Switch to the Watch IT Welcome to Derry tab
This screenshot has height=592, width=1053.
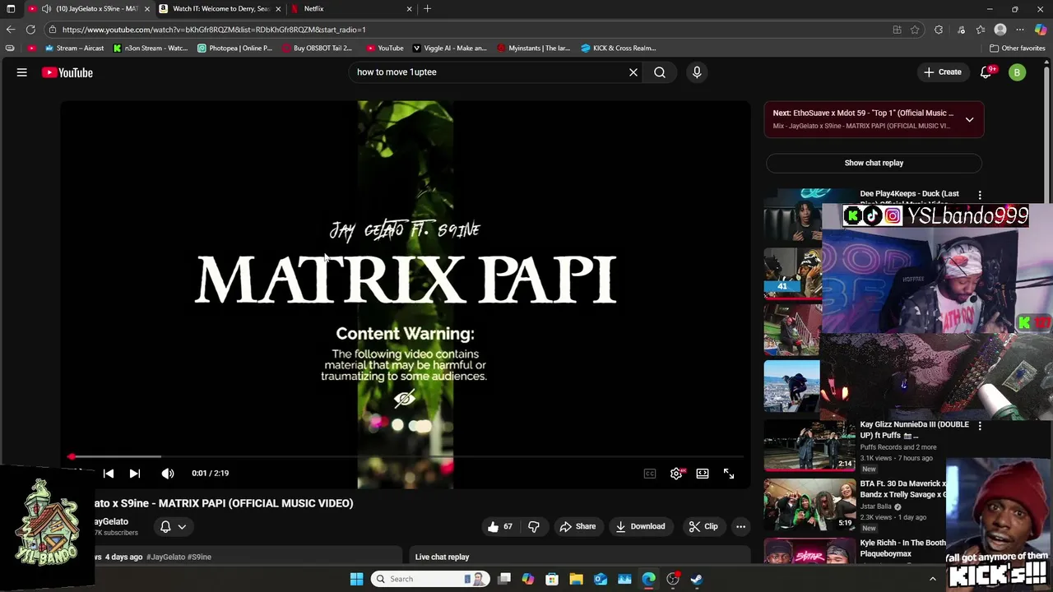[x=220, y=8]
